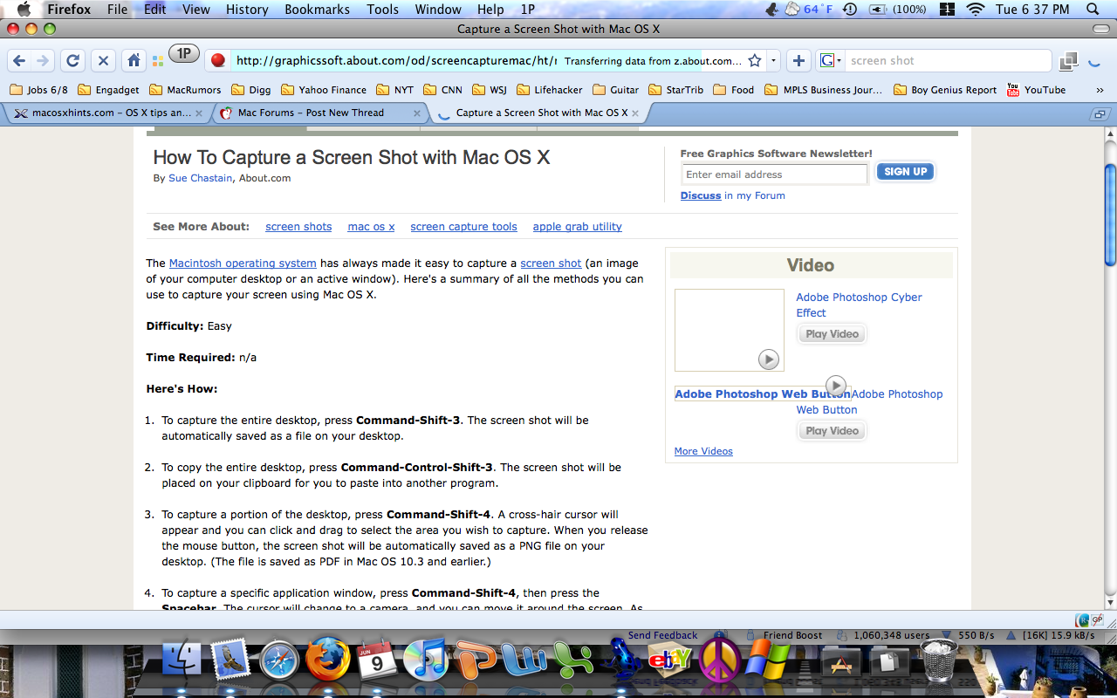
Task: Open the Applications folder in the Dock
Action: tap(842, 662)
